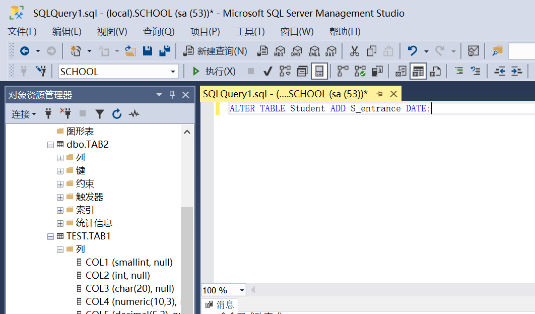Select the COL3 (char(20), null) column

(129, 289)
